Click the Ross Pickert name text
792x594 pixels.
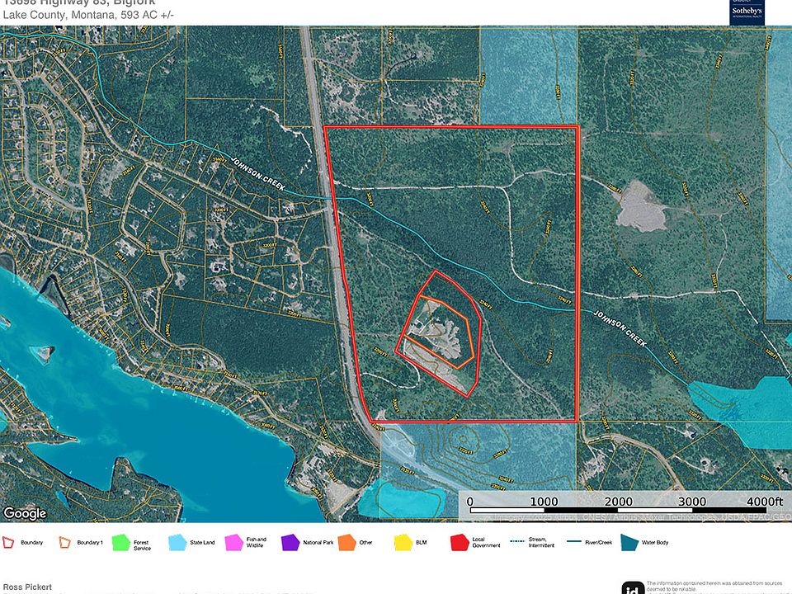coord(28,587)
